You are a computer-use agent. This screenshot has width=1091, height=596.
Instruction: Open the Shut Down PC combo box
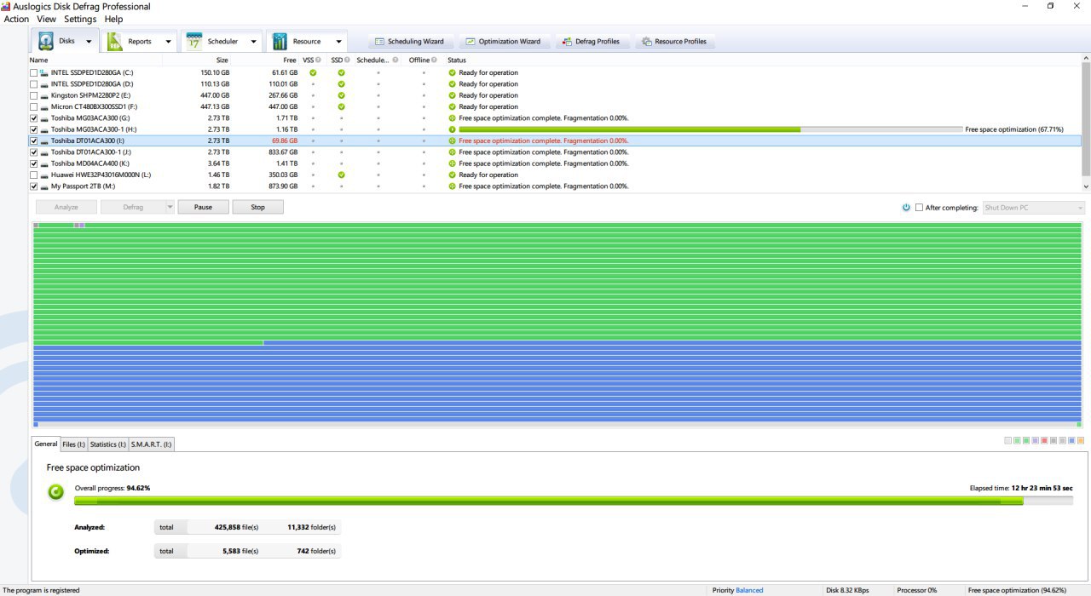click(x=1033, y=207)
